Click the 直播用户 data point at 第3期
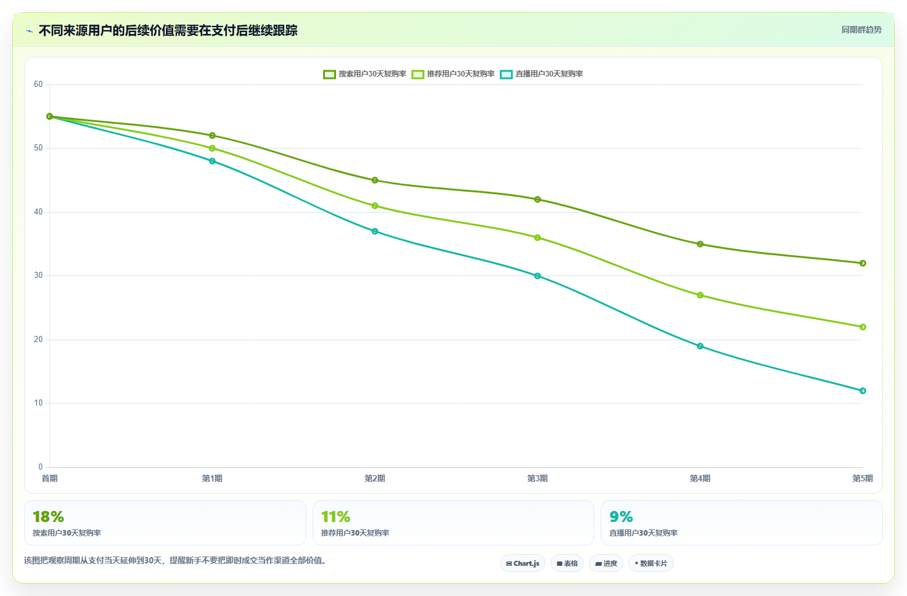907x596 pixels. point(538,276)
